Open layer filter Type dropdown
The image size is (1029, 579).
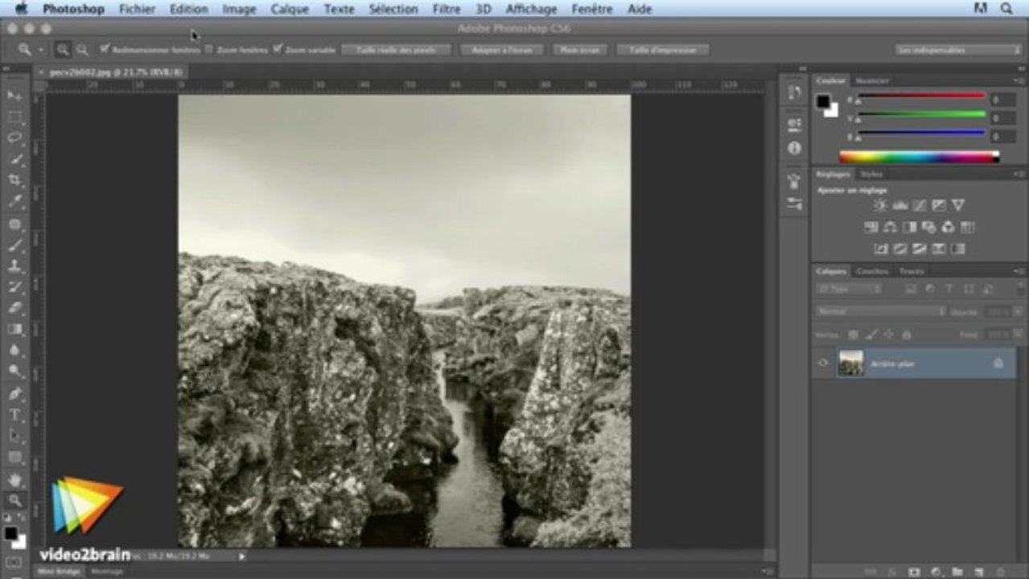850,289
